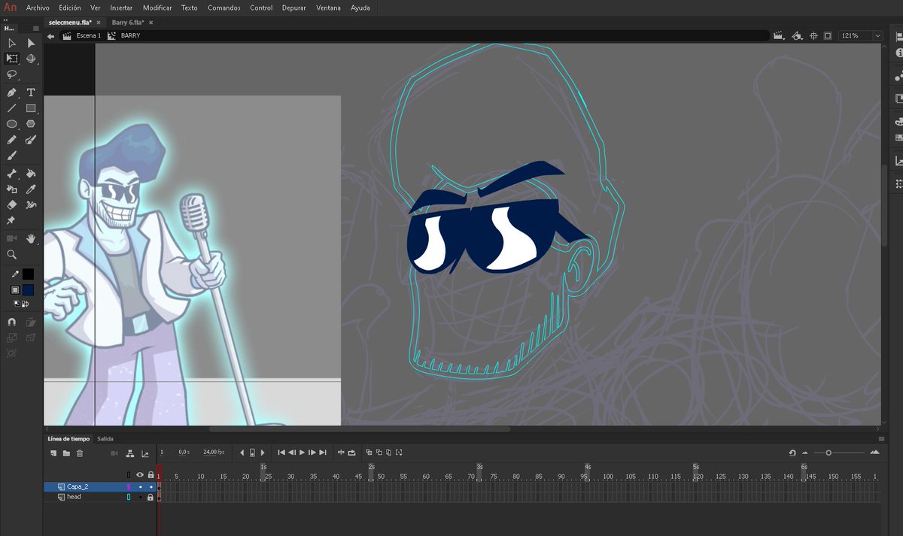Select the Zoom magnifier tool
The height and width of the screenshot is (536, 903).
pos(12,255)
